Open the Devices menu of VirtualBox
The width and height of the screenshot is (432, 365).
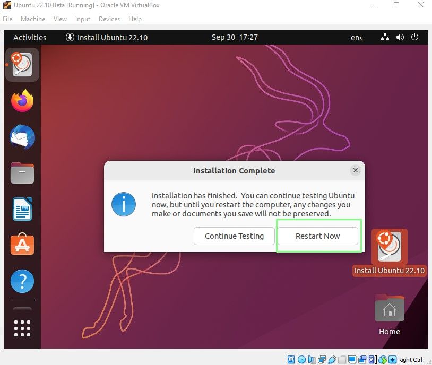tap(109, 19)
